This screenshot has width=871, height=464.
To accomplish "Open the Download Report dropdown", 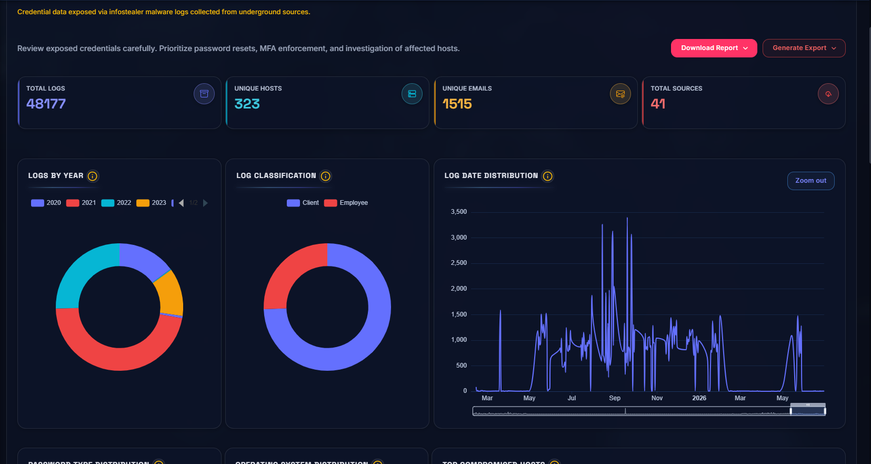I will pyautogui.click(x=714, y=48).
